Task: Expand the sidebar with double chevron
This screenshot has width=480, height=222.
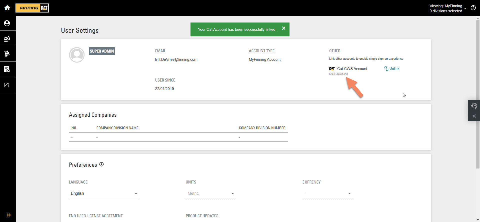Action: (x=9, y=215)
